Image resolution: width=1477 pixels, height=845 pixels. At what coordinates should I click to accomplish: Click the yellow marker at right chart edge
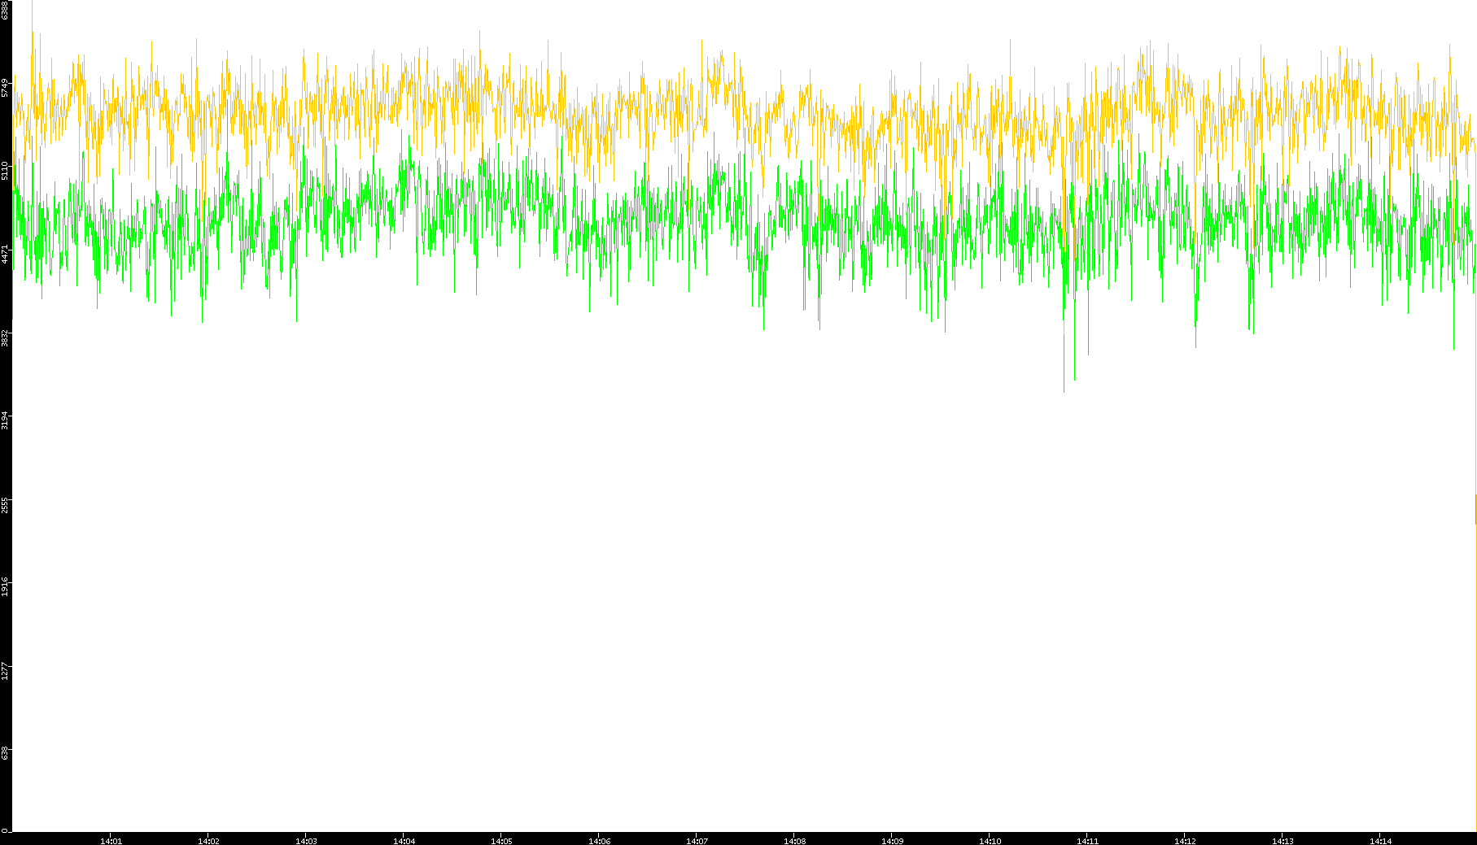tap(1475, 509)
